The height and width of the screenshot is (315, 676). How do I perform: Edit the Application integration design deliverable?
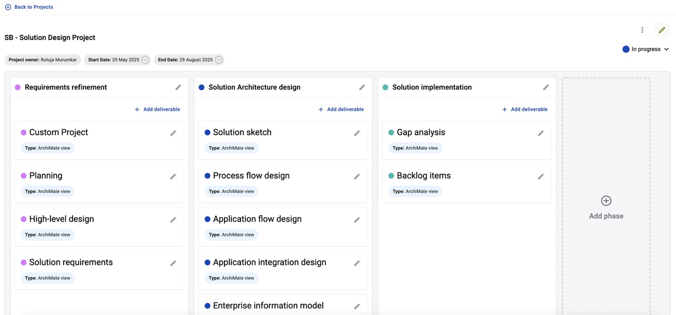point(357,263)
